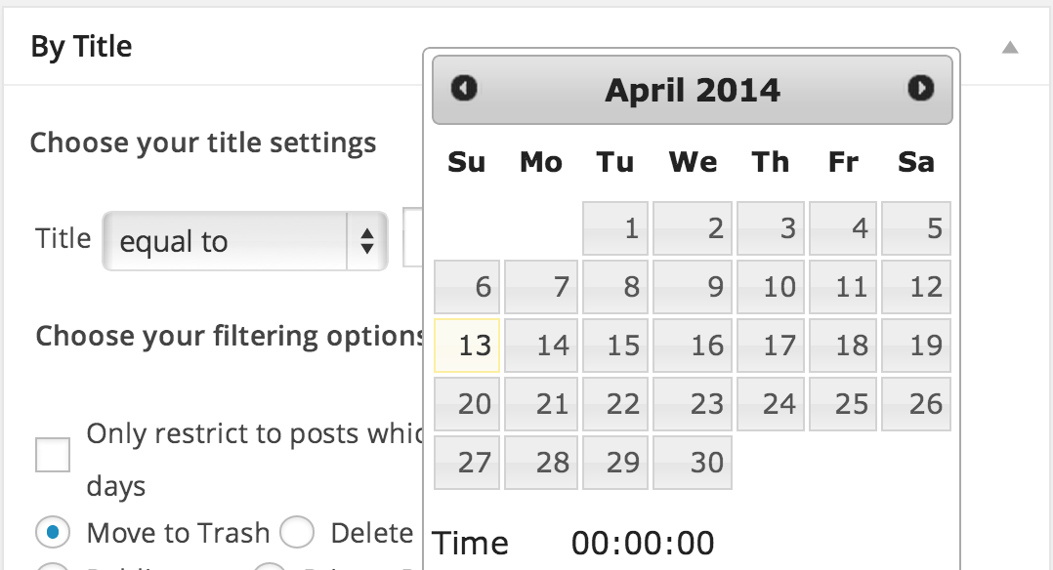This screenshot has width=1053, height=570.
Task: Pick April 1 in the calendar
Action: [x=615, y=228]
